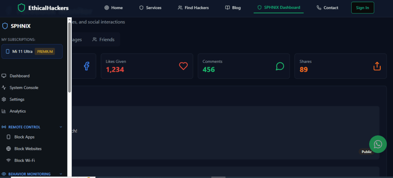This screenshot has height=178, width=393.
Task: Click the PREMIUM badge
Action: (x=45, y=51)
